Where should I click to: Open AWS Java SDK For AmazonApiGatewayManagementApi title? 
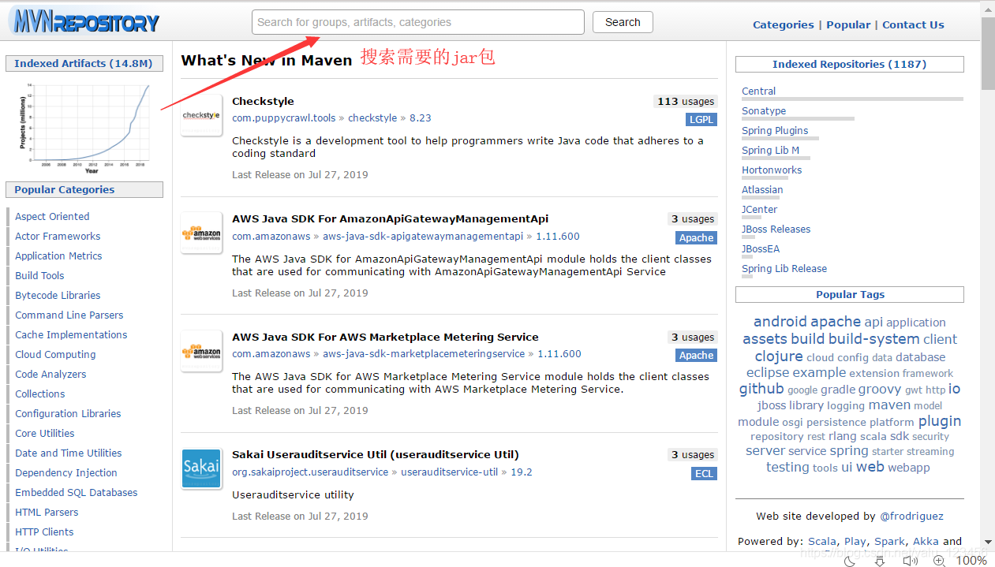coord(390,218)
